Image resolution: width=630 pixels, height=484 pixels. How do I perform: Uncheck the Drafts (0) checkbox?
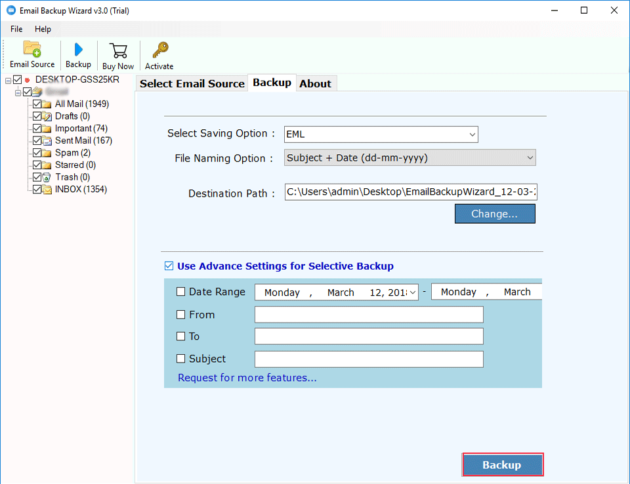coord(37,116)
